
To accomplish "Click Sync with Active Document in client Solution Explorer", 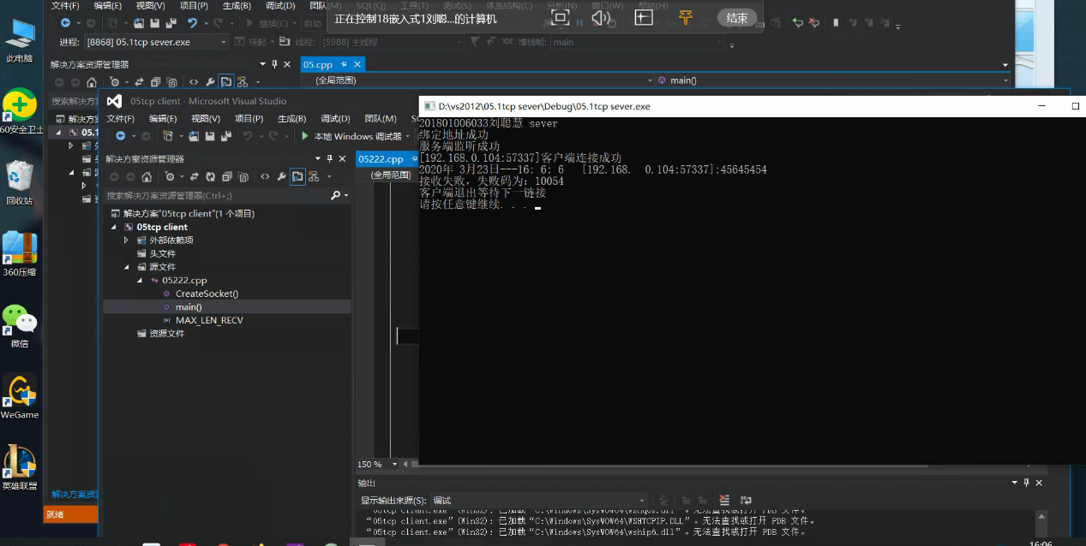I will [195, 176].
